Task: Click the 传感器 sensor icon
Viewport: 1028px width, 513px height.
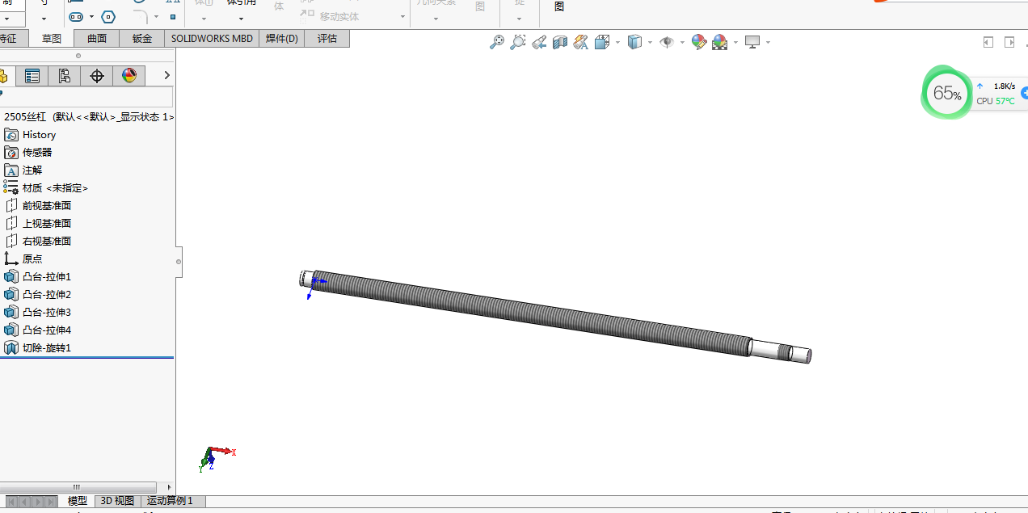Action: coord(11,153)
